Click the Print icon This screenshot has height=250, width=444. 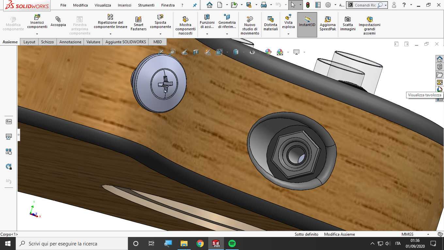263,5
